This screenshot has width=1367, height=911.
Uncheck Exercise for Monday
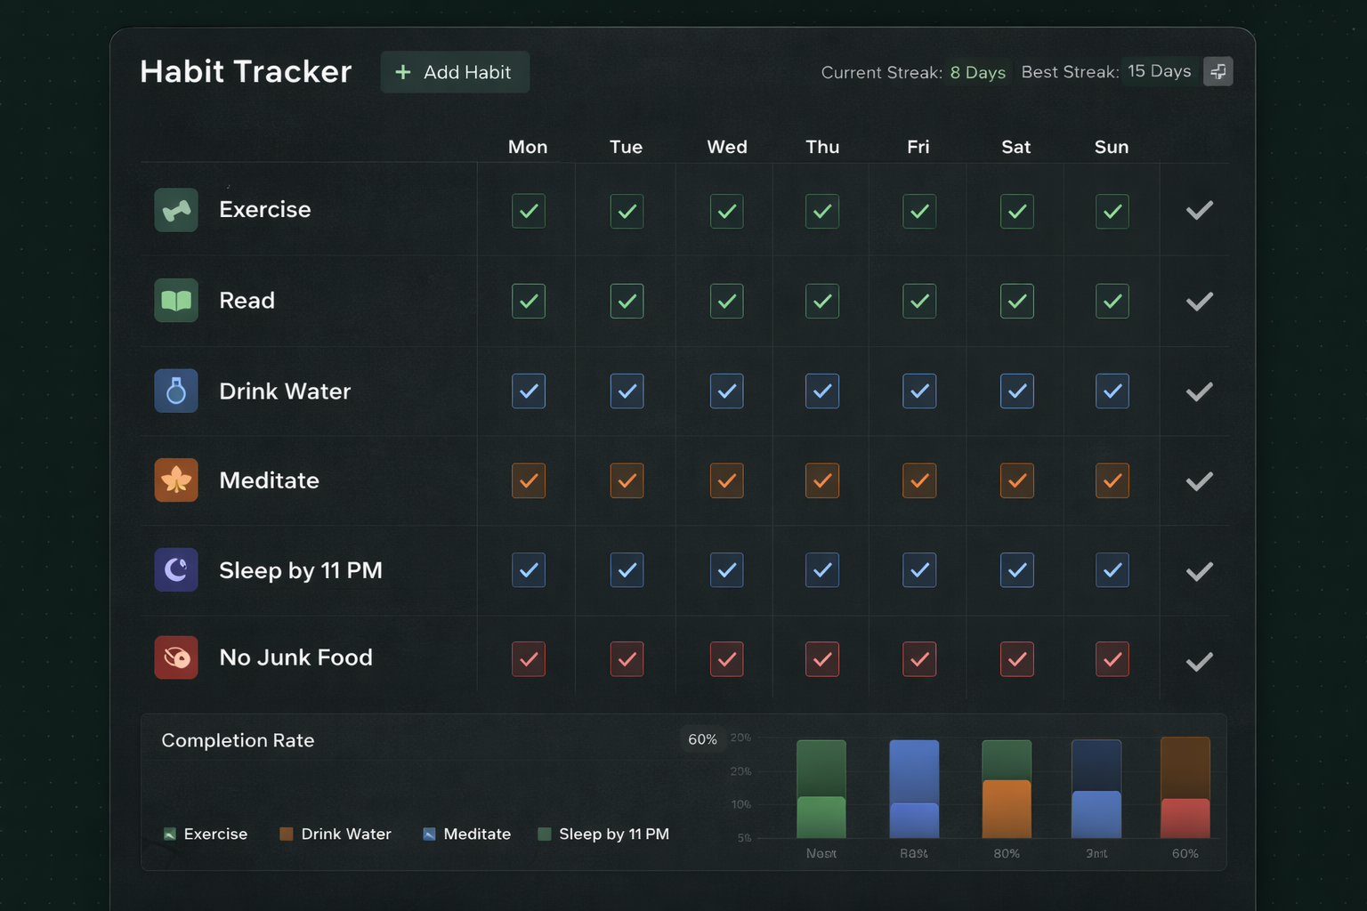coord(529,212)
